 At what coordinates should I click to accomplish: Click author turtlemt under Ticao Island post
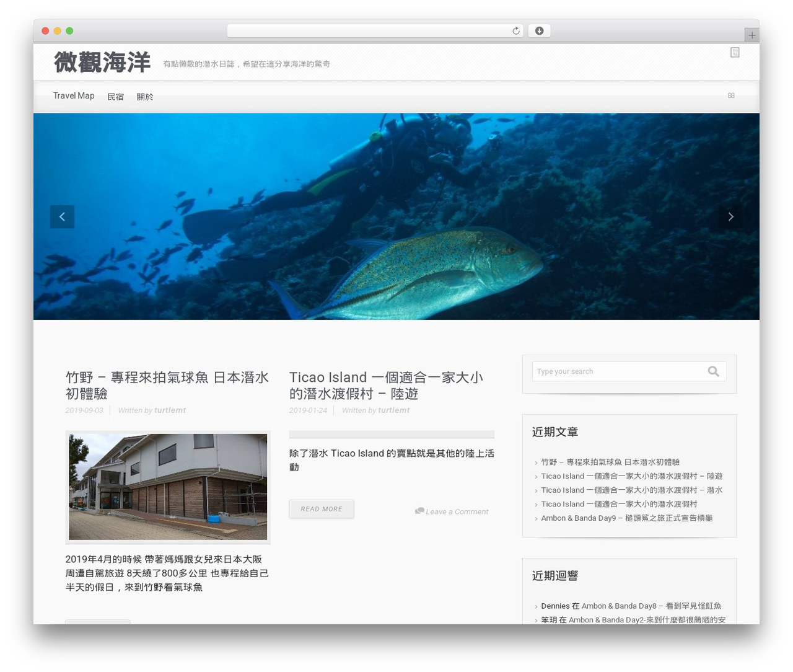(x=393, y=410)
